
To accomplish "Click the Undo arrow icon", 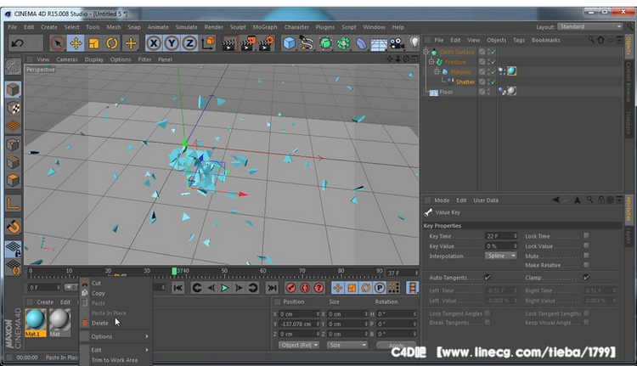I will click(18, 43).
